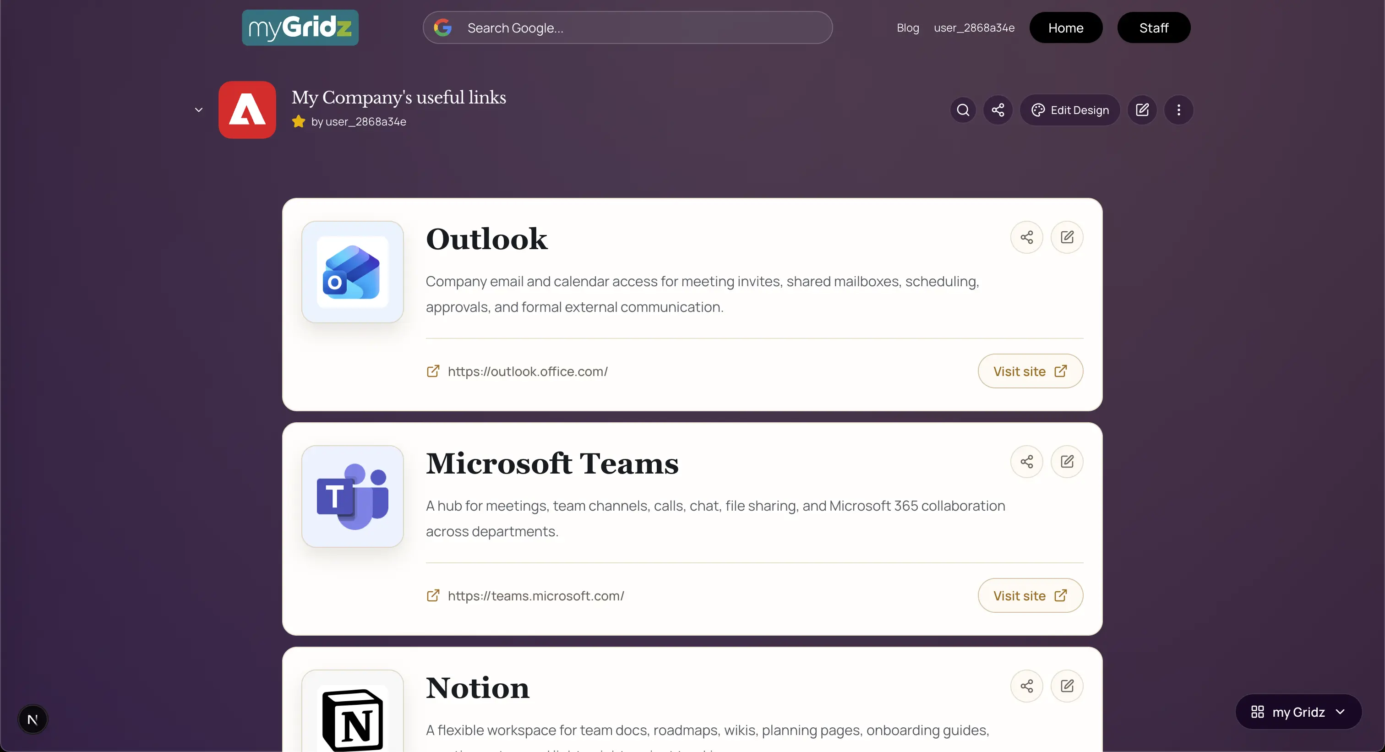Click the round N badge at bottom left
Image resolution: width=1385 pixels, height=752 pixels.
pos(33,719)
